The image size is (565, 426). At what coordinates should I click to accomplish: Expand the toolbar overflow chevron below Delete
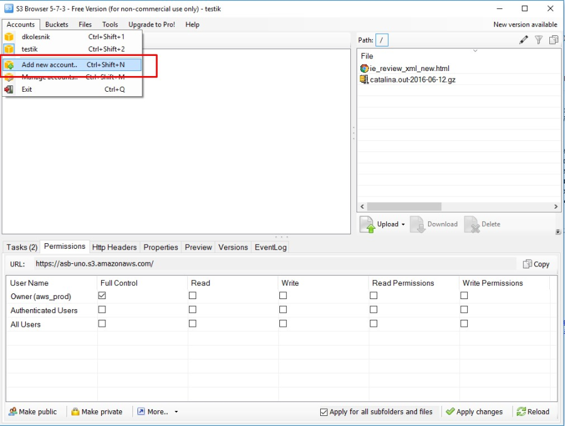click(x=558, y=232)
